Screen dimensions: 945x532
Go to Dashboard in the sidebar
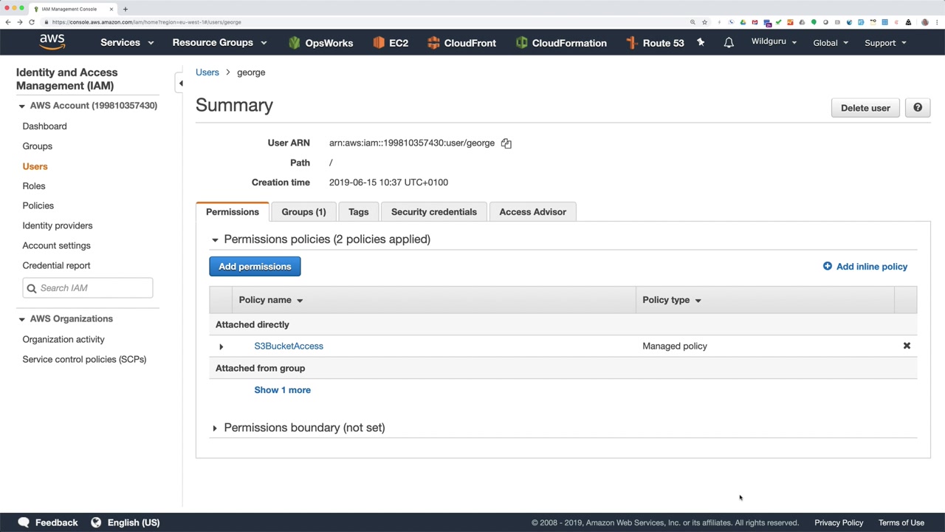44,126
